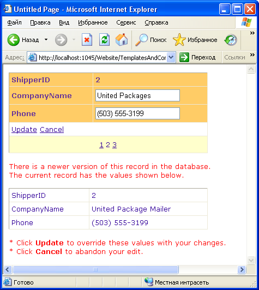Click the vertical scrollbar up arrow
Viewport: 259px width, 290px height.
[x=251, y=69]
